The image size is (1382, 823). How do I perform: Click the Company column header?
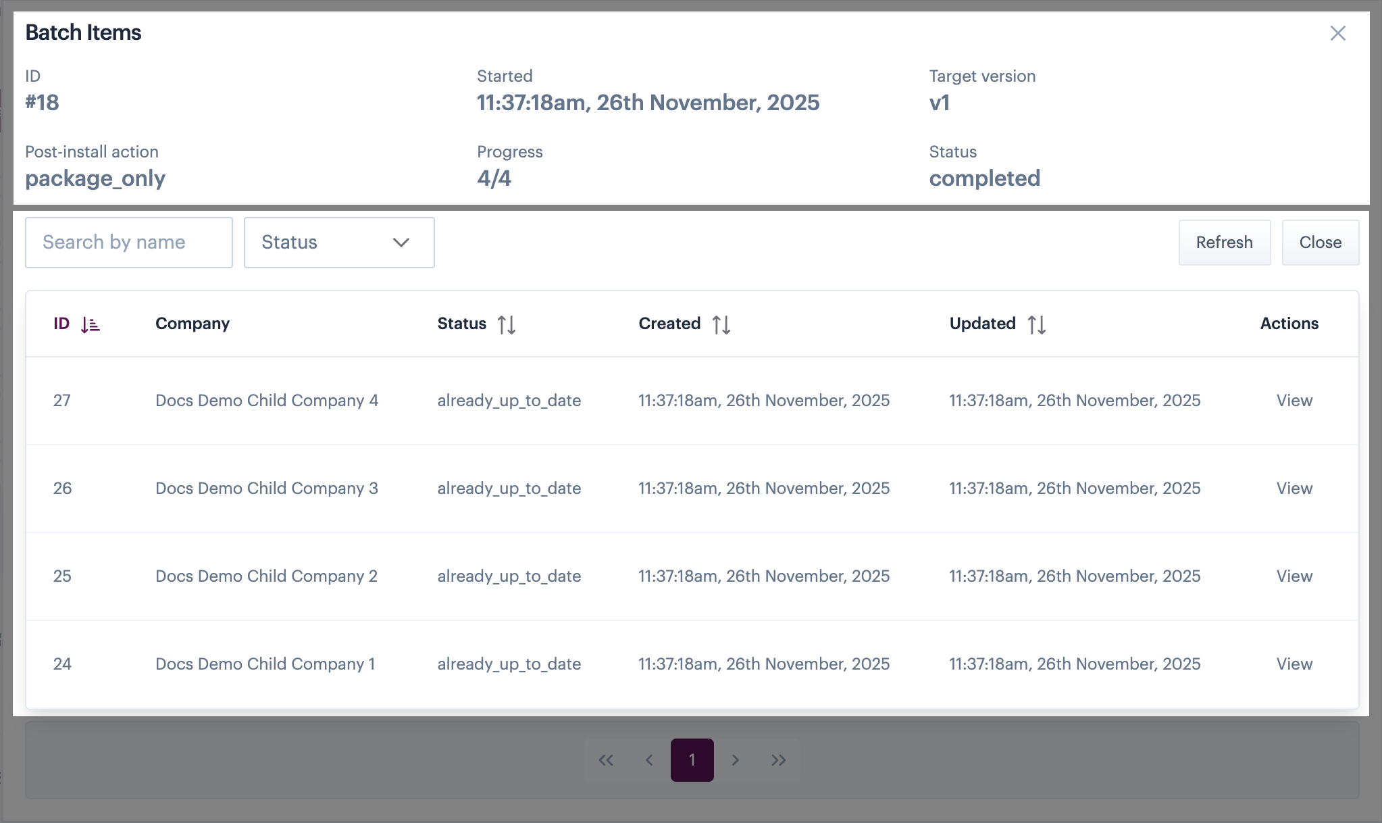pyautogui.click(x=193, y=324)
